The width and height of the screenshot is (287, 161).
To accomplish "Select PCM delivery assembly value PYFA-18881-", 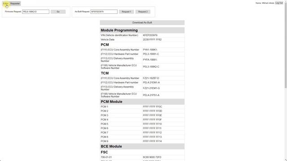I will (150, 59).
